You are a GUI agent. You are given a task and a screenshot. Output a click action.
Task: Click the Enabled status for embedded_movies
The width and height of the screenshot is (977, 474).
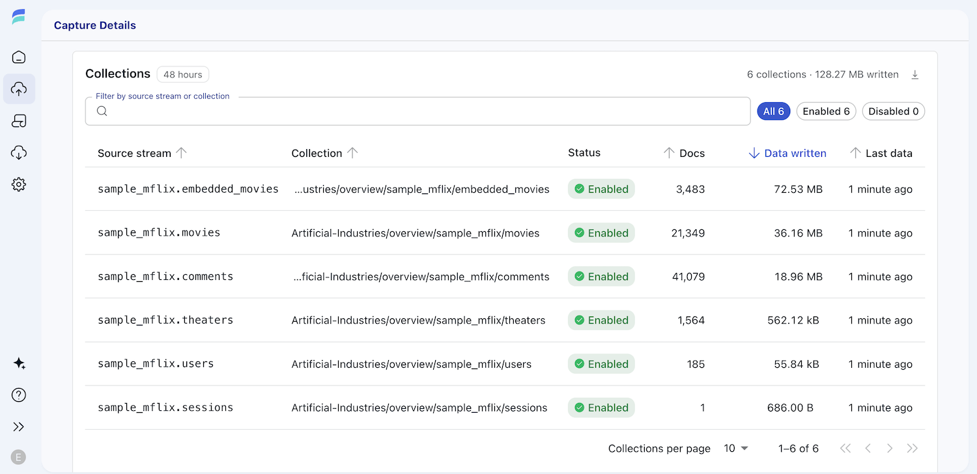(601, 189)
